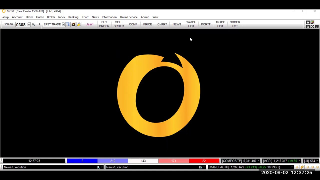Click the camera snapshot icon beside EASY TRADE
Viewport: 320px width, 180px height.
pos(73,24)
